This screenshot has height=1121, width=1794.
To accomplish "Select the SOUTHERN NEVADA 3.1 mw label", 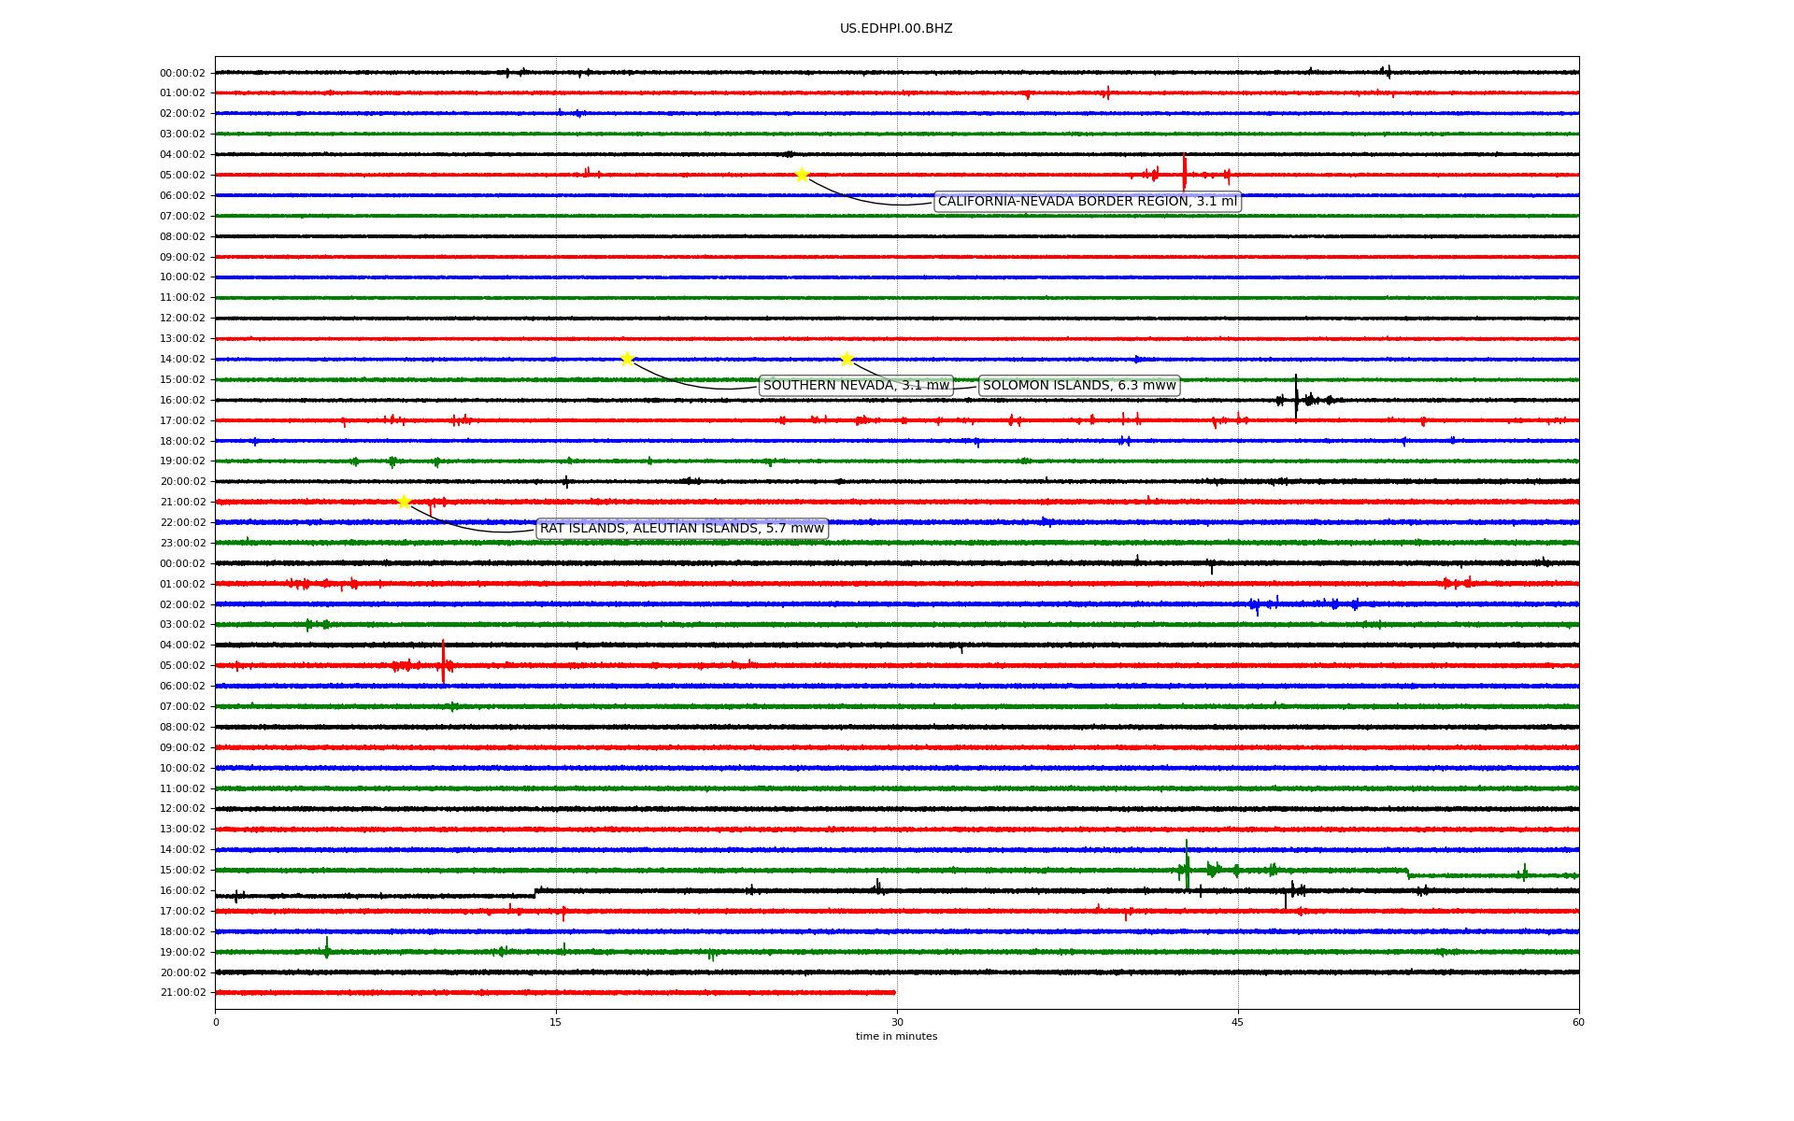I will [856, 386].
